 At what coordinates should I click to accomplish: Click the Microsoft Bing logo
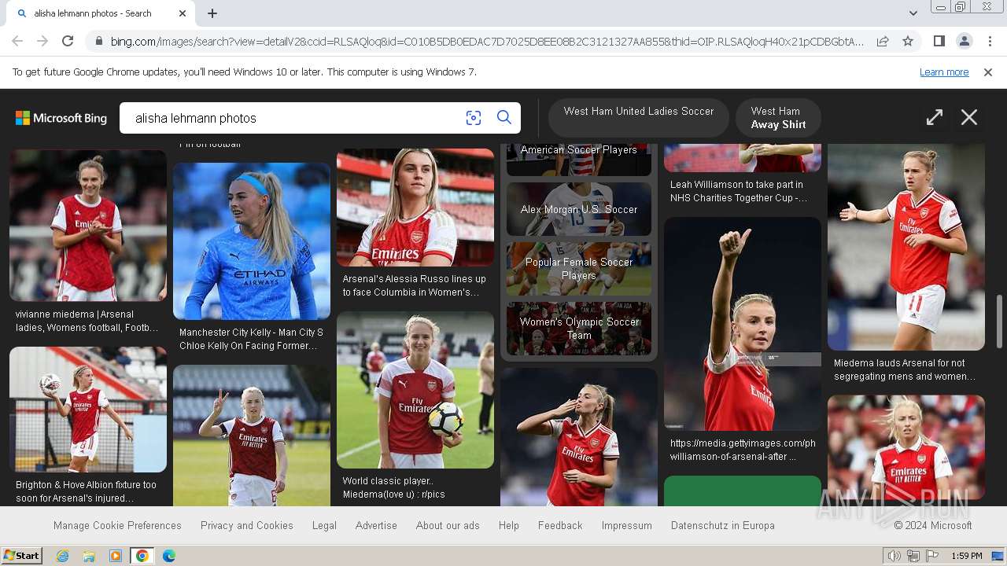point(61,118)
